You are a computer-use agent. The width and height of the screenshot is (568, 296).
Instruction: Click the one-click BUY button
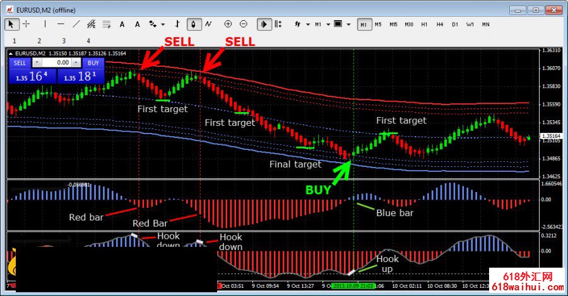(x=93, y=63)
